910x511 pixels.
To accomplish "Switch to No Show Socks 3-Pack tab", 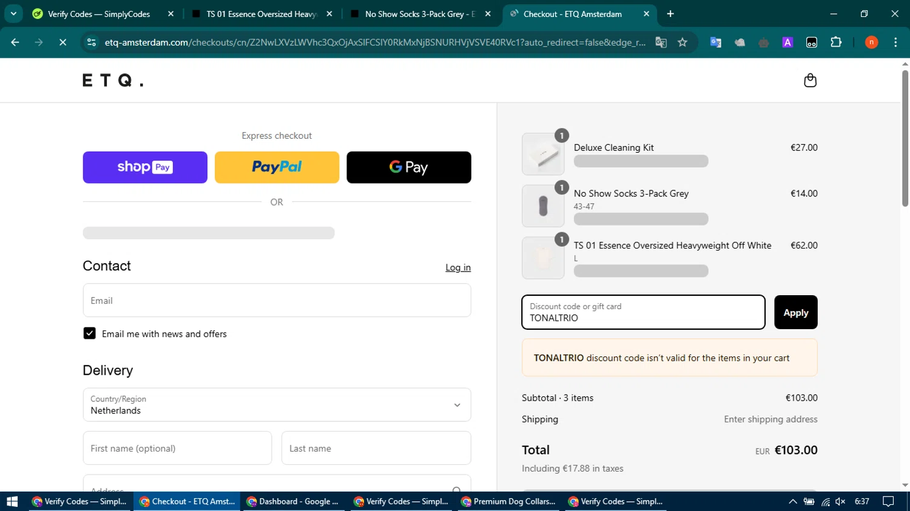I will (420, 14).
